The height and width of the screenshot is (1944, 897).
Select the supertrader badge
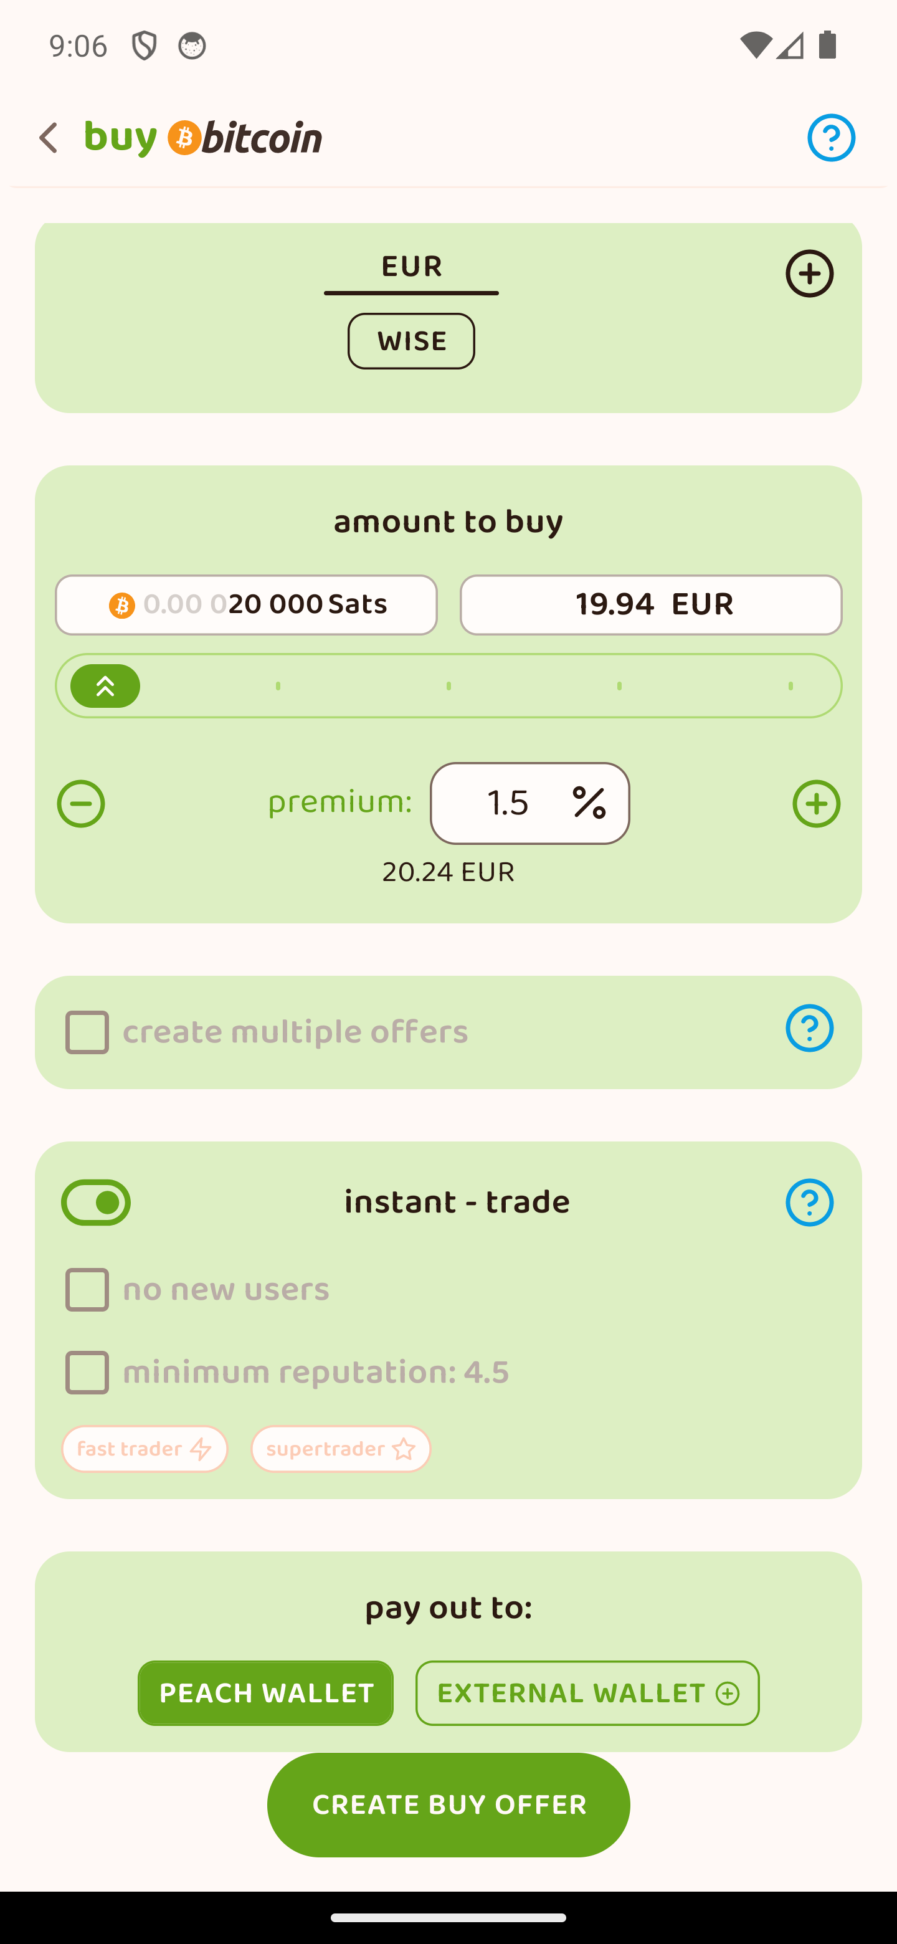(341, 1449)
